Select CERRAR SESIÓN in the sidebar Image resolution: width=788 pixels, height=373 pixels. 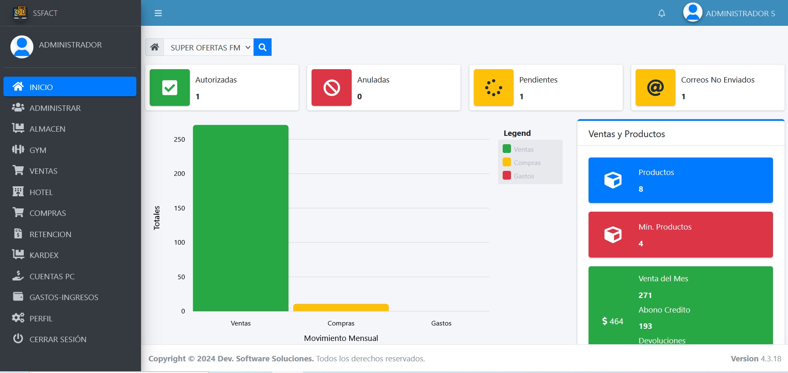(58, 339)
